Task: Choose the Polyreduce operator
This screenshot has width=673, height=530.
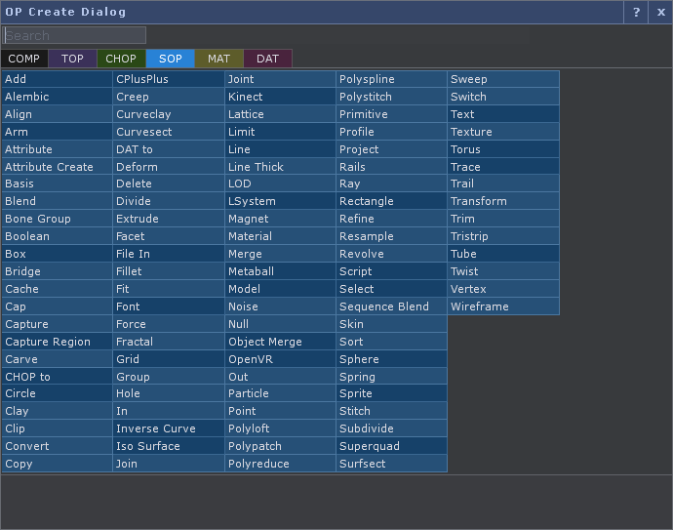Action: pos(280,464)
